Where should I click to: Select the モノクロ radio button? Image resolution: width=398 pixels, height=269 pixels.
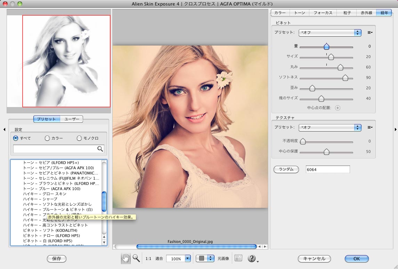pyautogui.click(x=79, y=138)
